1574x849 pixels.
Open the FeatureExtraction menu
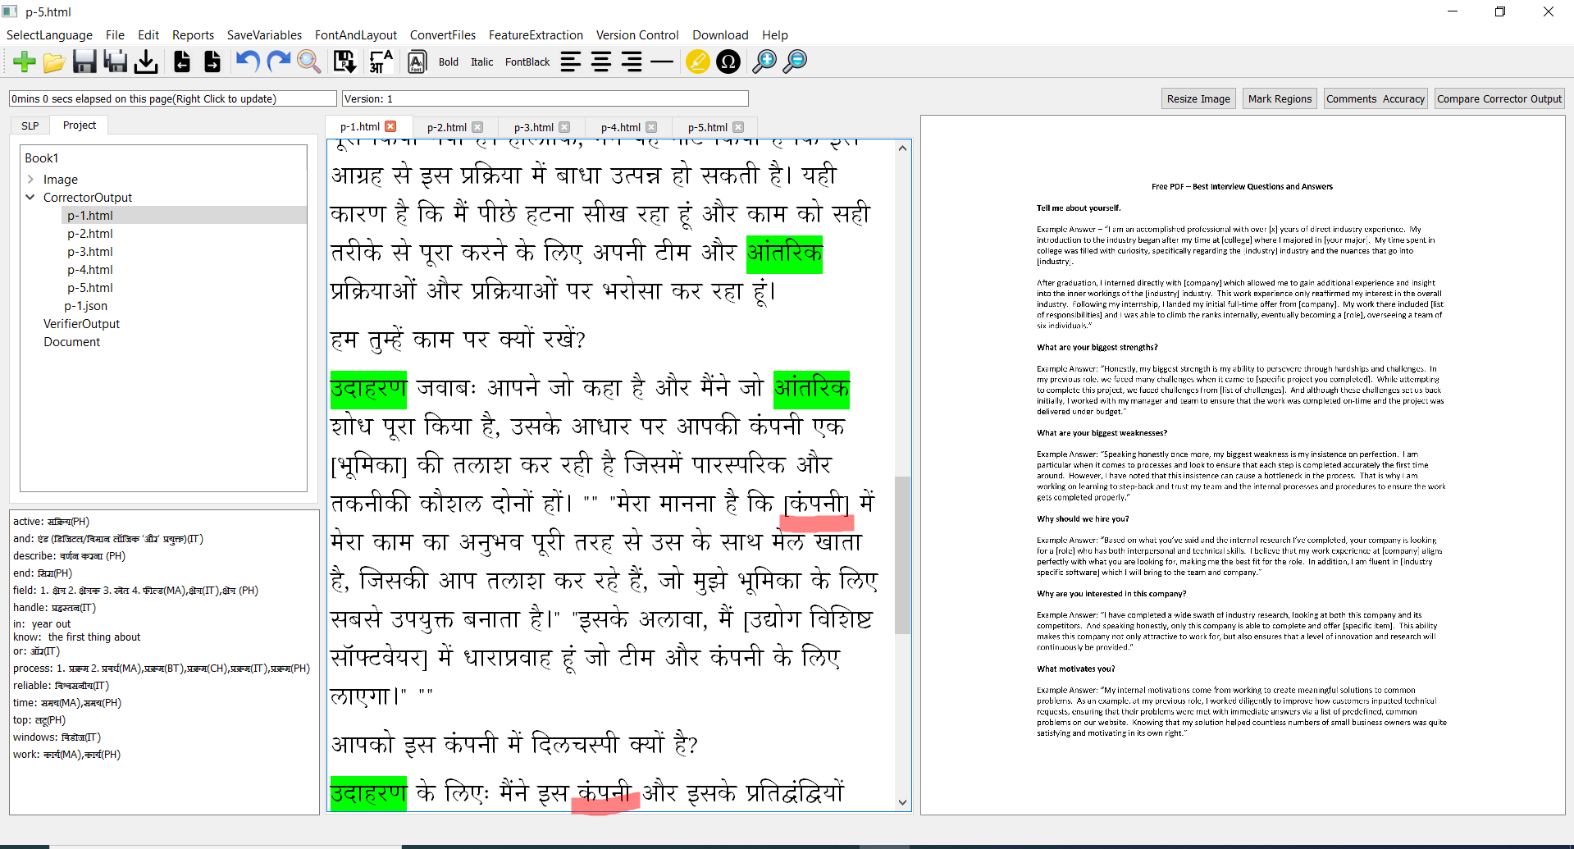(536, 34)
